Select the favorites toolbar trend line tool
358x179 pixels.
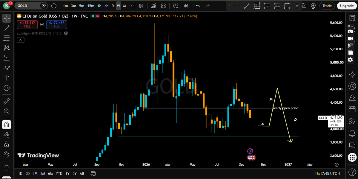pos(247,6)
